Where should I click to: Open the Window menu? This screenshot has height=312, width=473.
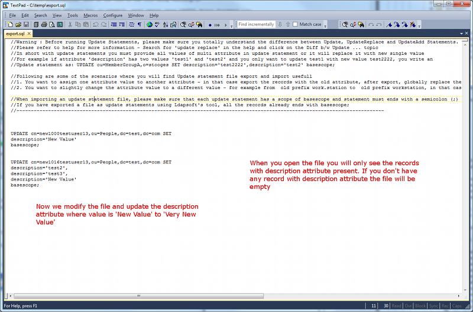(136, 15)
